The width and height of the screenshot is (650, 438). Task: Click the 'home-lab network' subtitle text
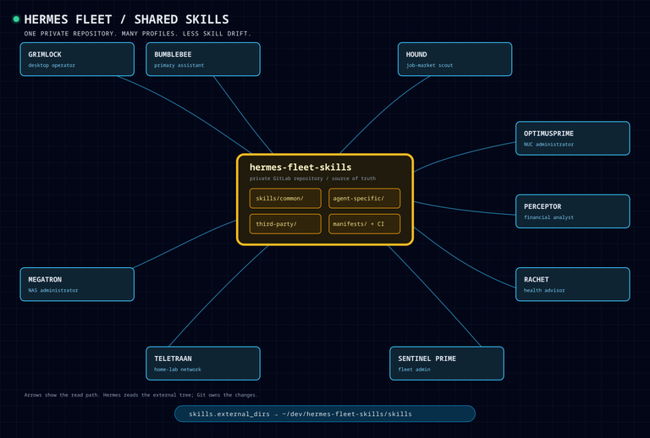coord(178,370)
